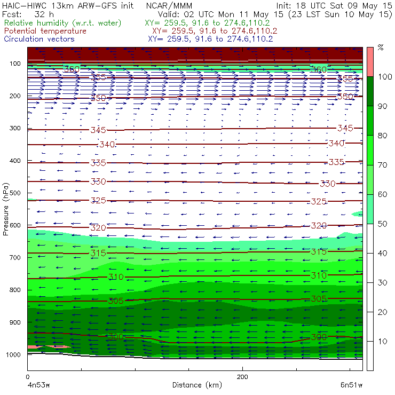Click the '600' pressure axis tick label
Viewport: 395px width, 395px height.
[15, 225]
